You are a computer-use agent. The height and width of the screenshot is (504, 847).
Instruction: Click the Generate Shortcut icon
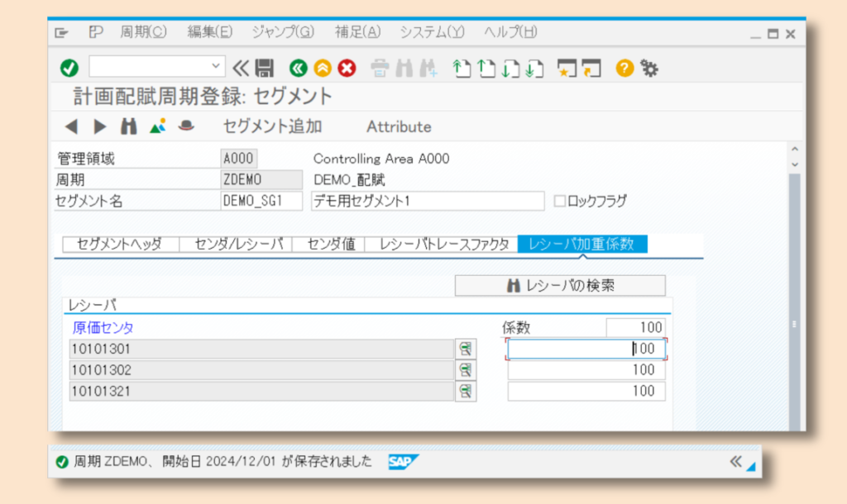coord(592,69)
